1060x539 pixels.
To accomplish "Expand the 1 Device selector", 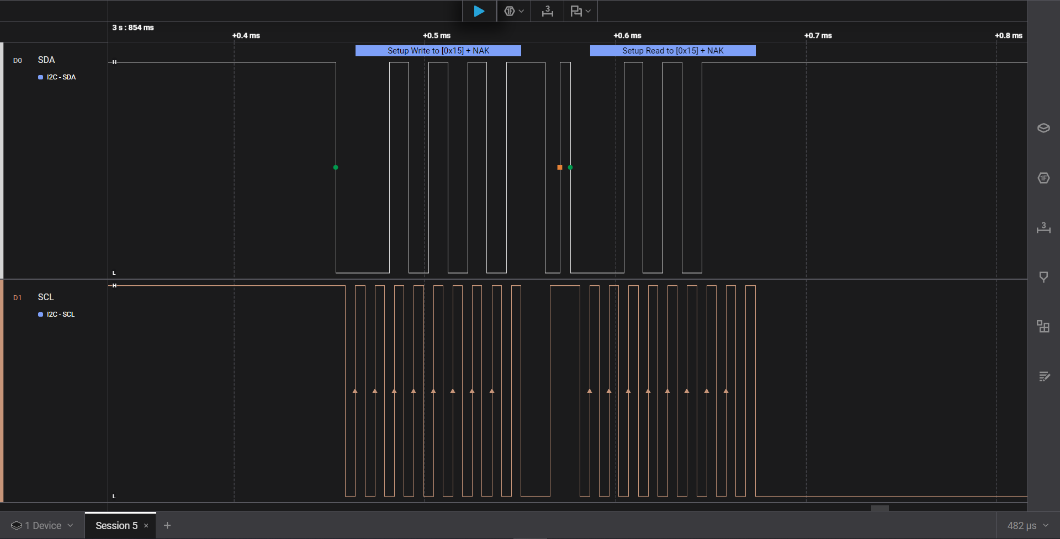I will click(x=42, y=526).
